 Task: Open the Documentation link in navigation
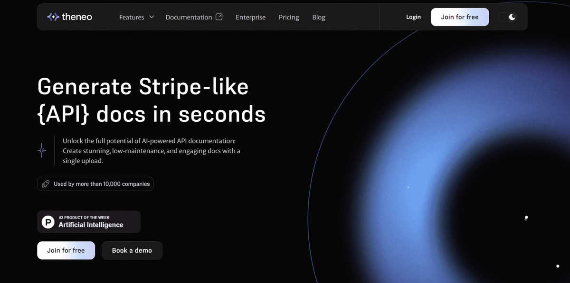(x=189, y=17)
